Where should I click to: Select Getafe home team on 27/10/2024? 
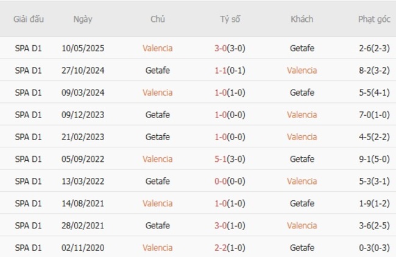(x=157, y=70)
